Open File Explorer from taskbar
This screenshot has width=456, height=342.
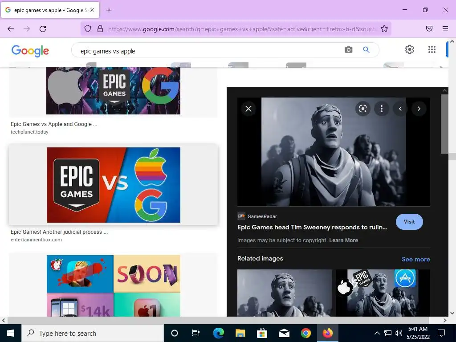coord(240,333)
